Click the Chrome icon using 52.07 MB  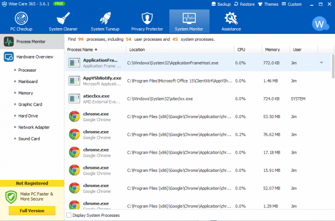tap(74, 188)
